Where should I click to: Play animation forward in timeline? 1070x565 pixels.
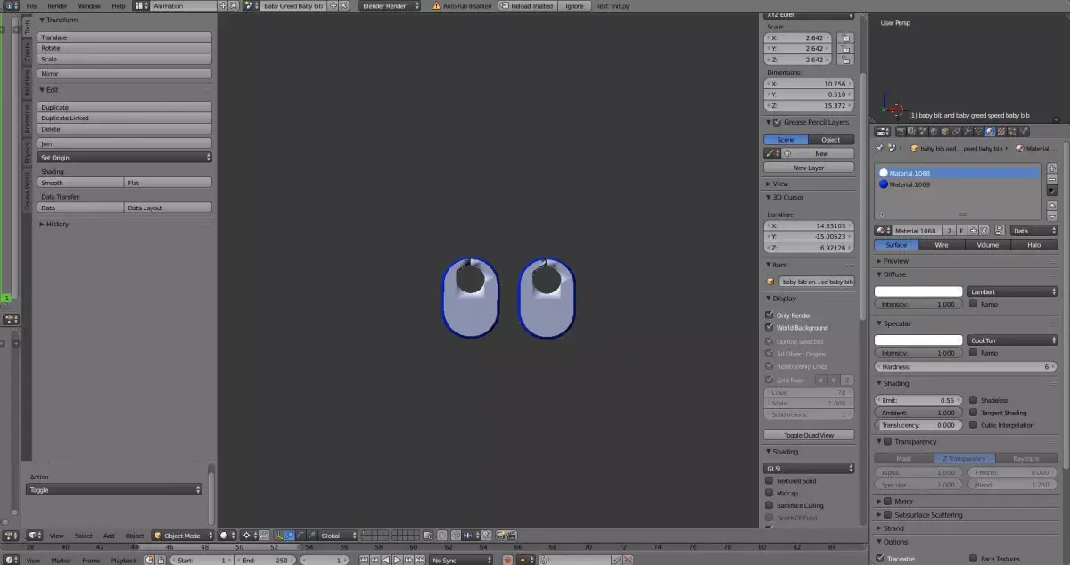(397, 560)
